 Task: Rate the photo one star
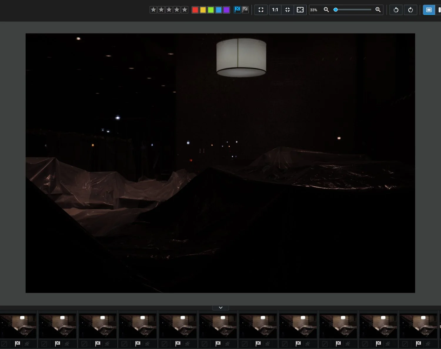coord(153,10)
